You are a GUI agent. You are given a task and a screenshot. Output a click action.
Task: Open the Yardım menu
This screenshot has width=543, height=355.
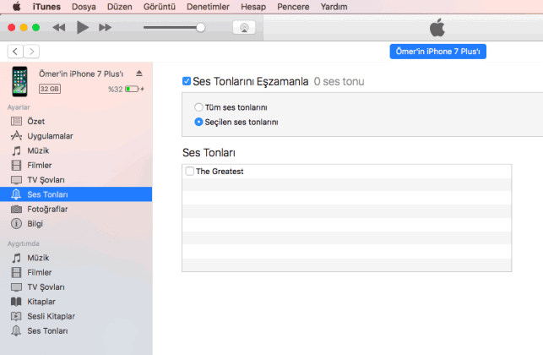pos(334,7)
